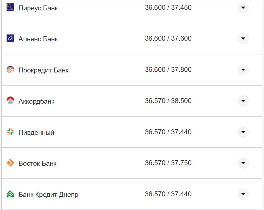
Task: Expand the Аккордбанк rate details
Action: [243, 101]
